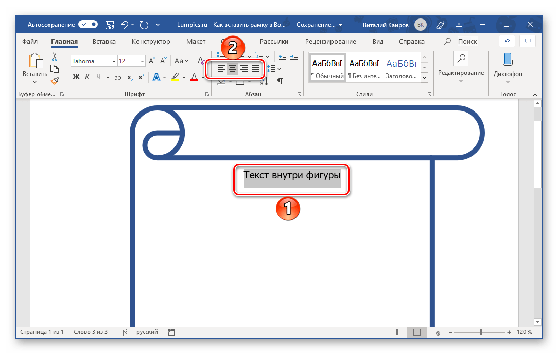Image resolution: width=558 pixels, height=354 pixels.
Task: Switch to the Конструктор tab
Action: (151, 41)
